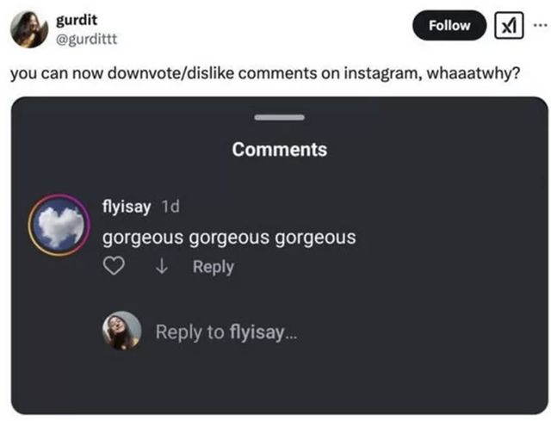Open flyisay's cloud heart story avatar

coord(60,226)
